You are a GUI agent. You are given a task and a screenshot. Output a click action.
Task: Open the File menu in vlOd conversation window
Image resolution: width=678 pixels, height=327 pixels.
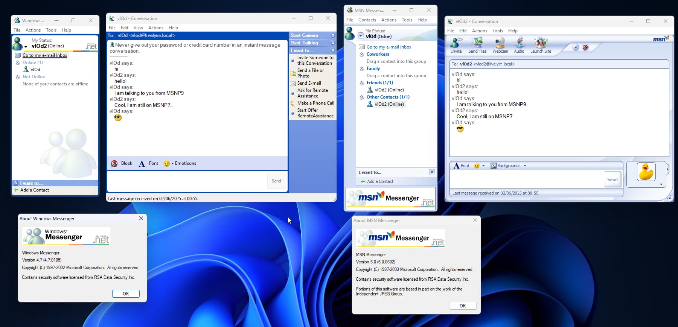(x=112, y=28)
